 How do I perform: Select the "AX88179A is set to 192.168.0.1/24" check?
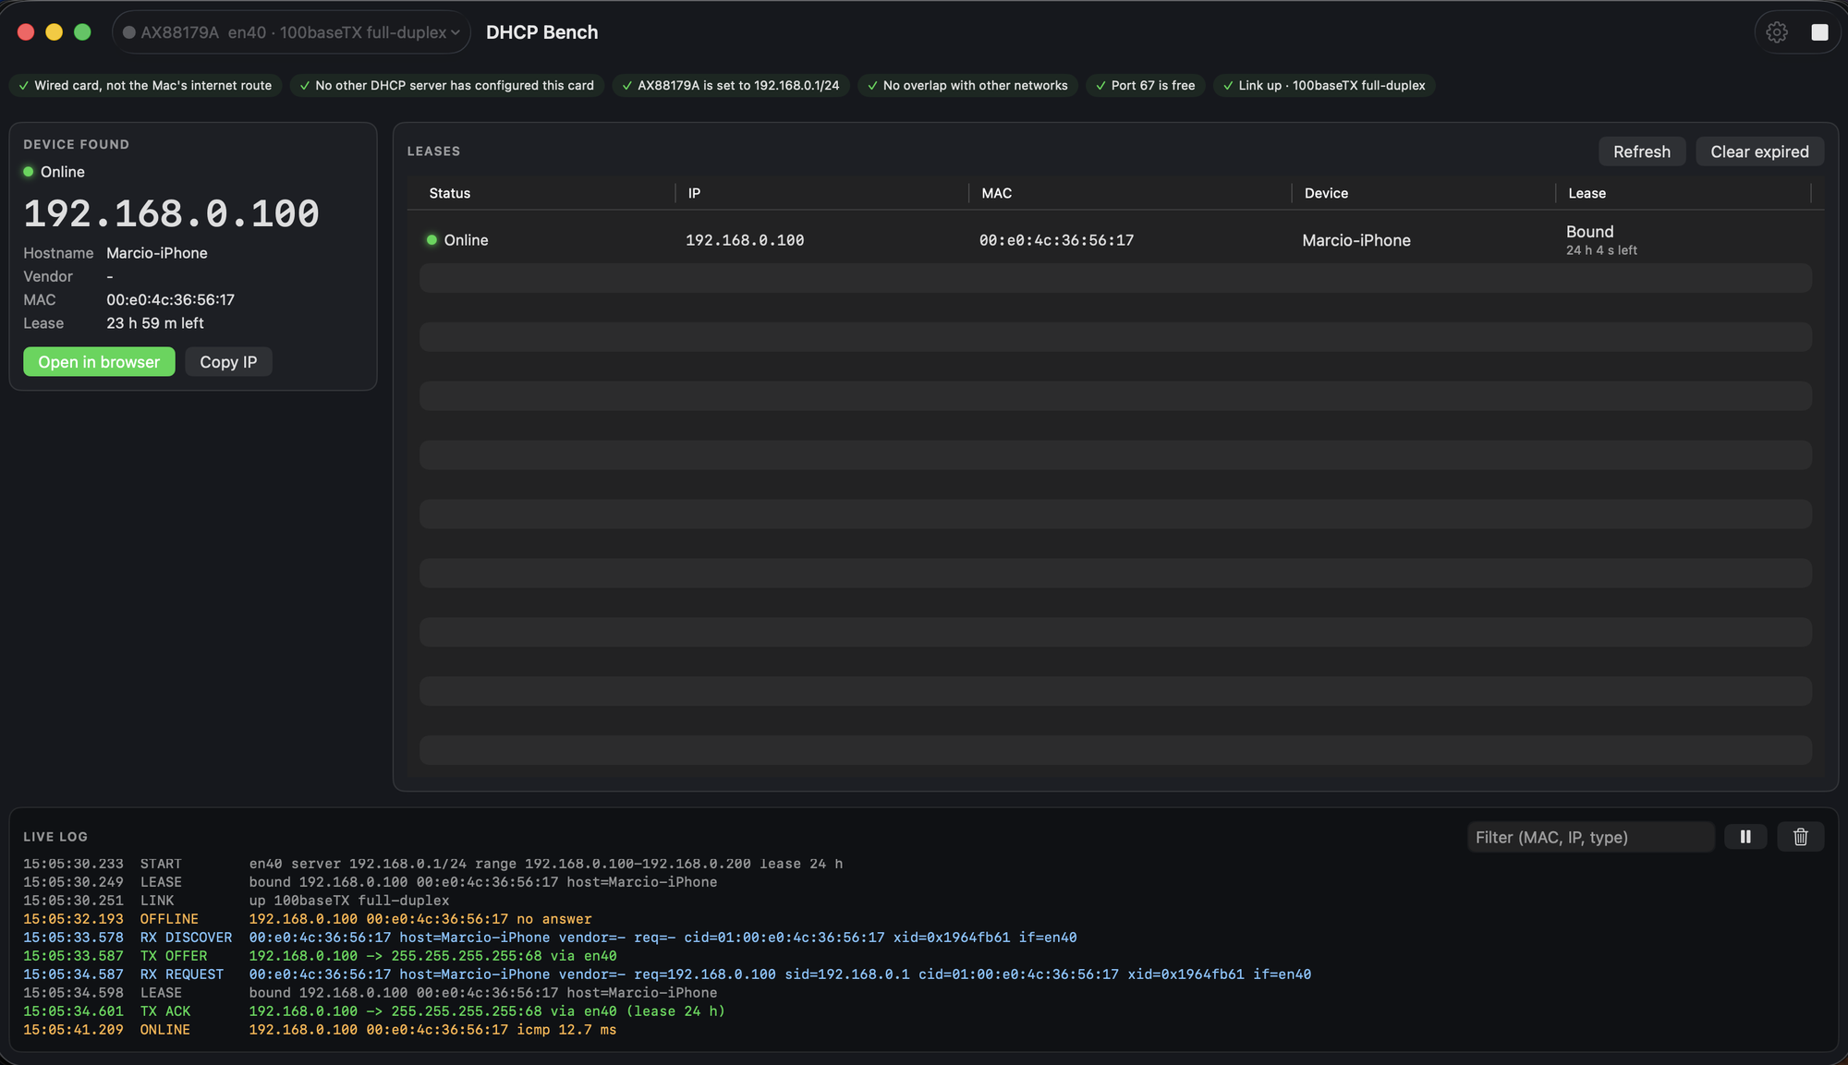731,85
